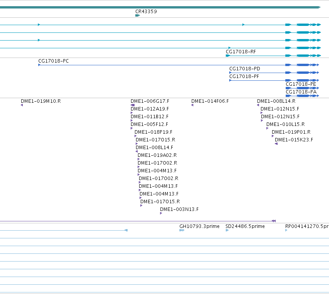The image size is (329, 294).
Task: Select the GH10793.3prime EST label
Action: click(x=199, y=226)
